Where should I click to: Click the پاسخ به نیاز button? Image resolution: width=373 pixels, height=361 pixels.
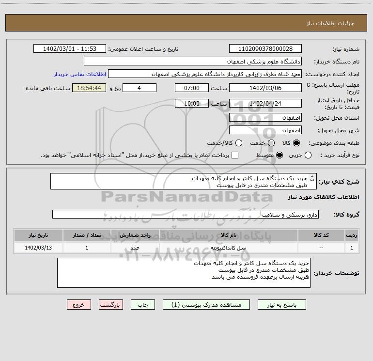281,305
